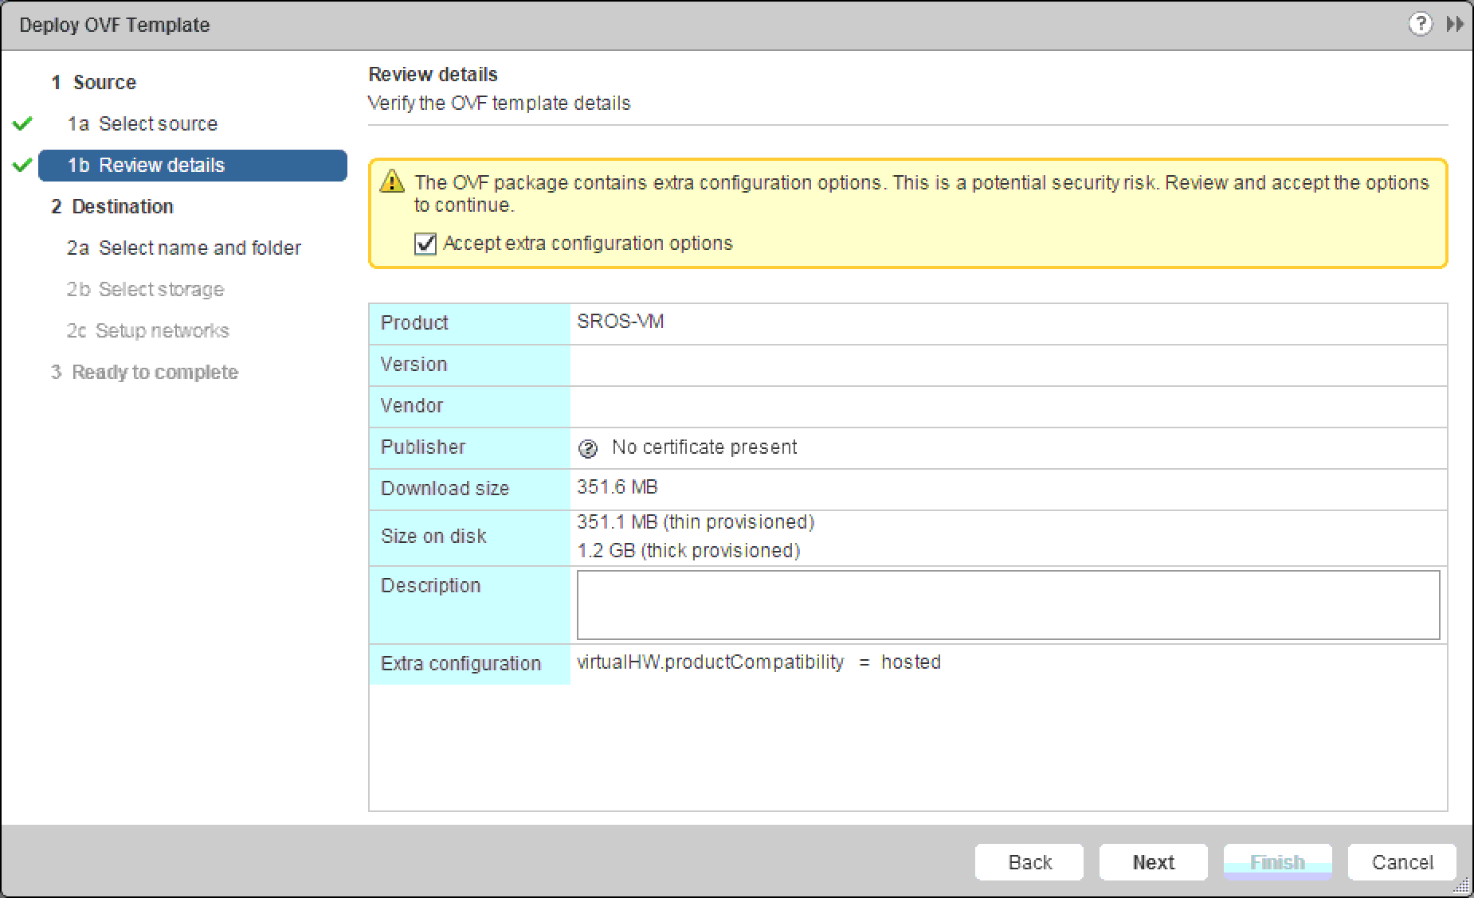Click the double-arrow expand icon in title bar
This screenshot has width=1474, height=898.
1455,25
